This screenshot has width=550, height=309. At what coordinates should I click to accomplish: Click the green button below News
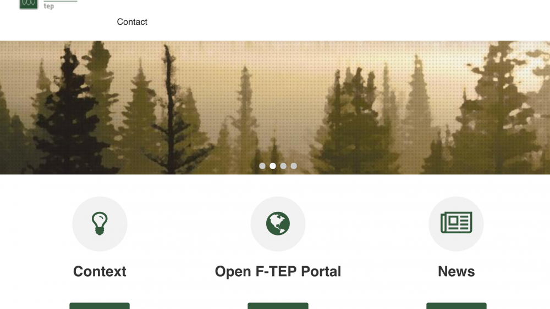(457, 306)
